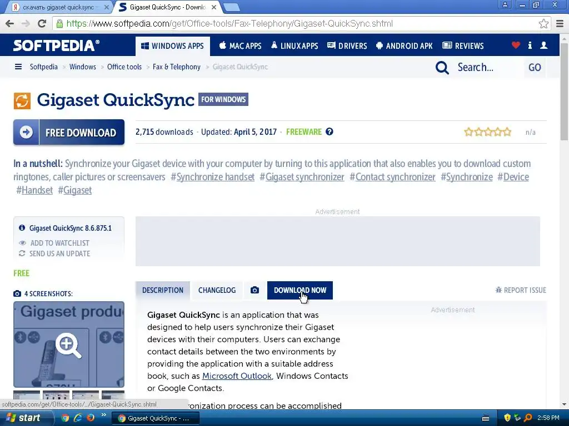Click the Gigaset QuickSync taskbar button
Image resolution: width=569 pixels, height=426 pixels.
[x=155, y=418]
